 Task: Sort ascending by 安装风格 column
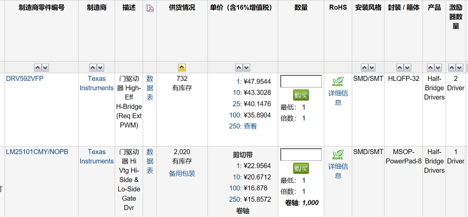click(365, 68)
